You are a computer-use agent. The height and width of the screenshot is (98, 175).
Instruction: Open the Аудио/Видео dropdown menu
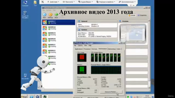pos(86,2)
